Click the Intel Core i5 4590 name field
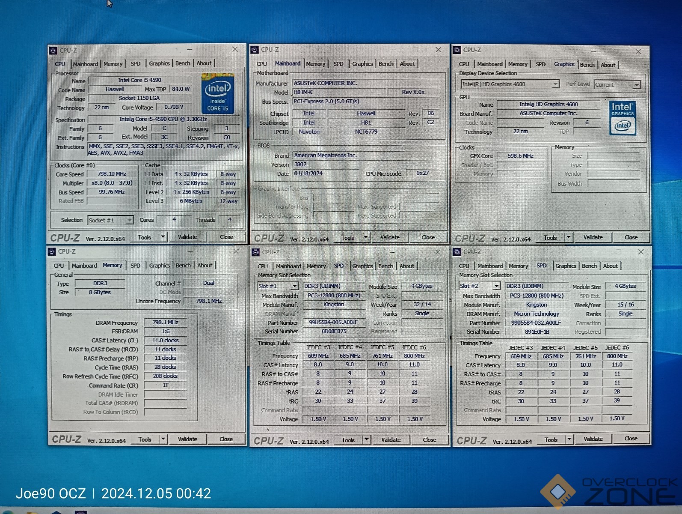This screenshot has height=514, width=682. tap(139, 80)
